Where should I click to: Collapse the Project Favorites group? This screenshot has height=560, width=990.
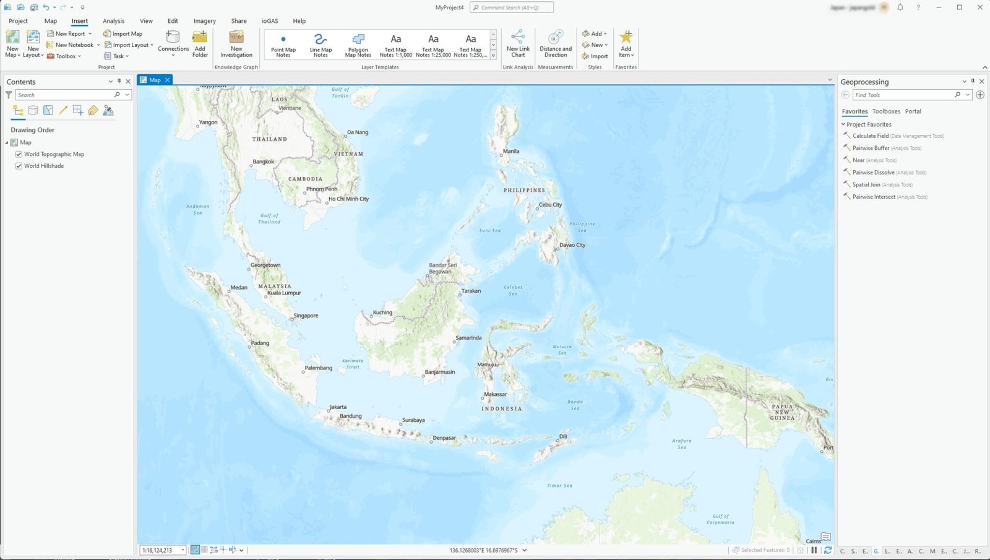[x=843, y=124]
